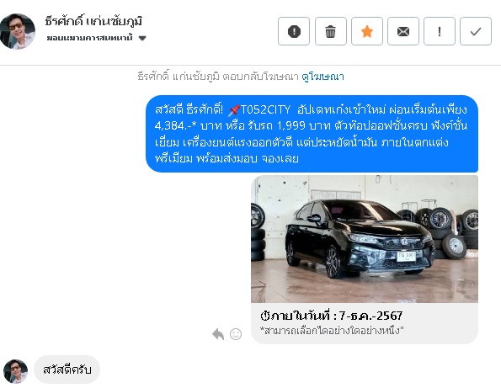Click the blue T052CITY promotional message bubble
Screen dimensions: 501x388
pyautogui.click(x=312, y=134)
